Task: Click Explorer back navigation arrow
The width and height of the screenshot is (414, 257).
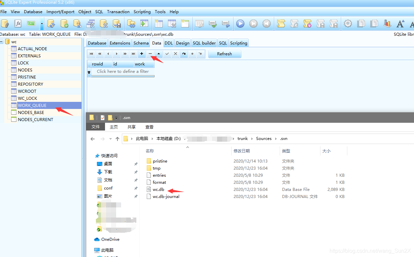Action: (x=93, y=139)
